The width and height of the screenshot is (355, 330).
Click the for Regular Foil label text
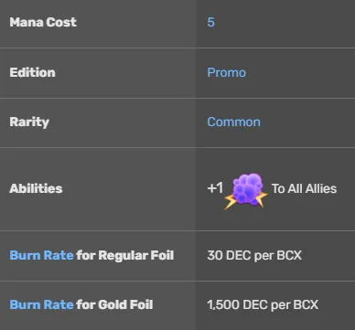coord(125,255)
